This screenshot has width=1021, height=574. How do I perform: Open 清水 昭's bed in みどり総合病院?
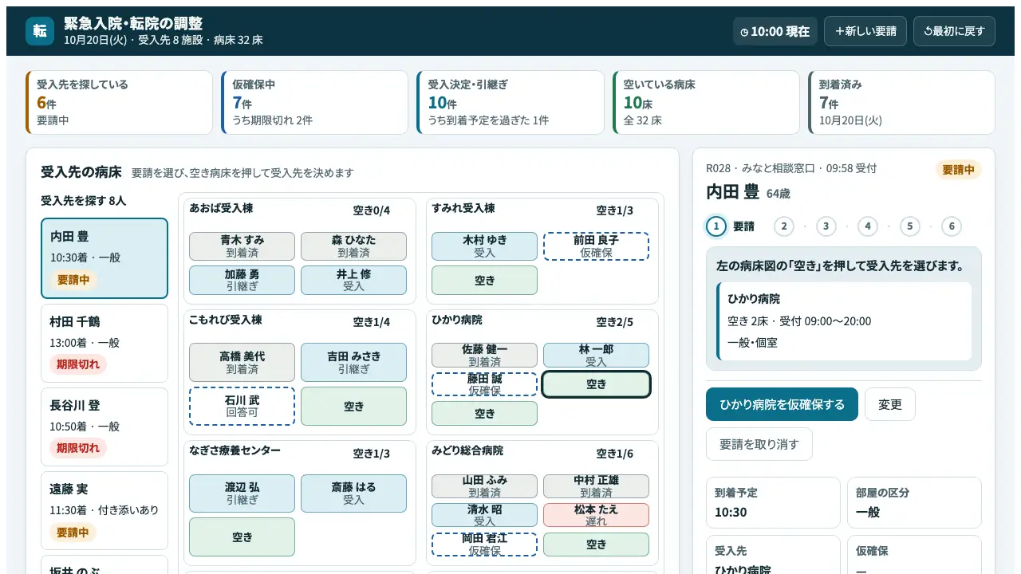click(485, 515)
